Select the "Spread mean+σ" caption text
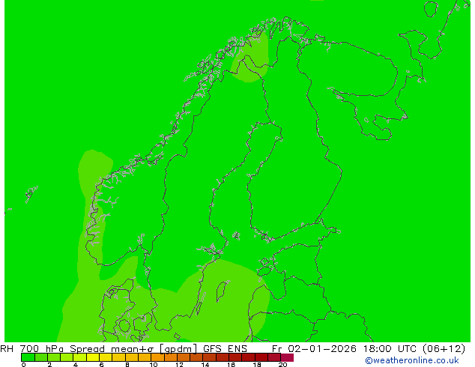The width and height of the screenshot is (475, 367). (112, 349)
